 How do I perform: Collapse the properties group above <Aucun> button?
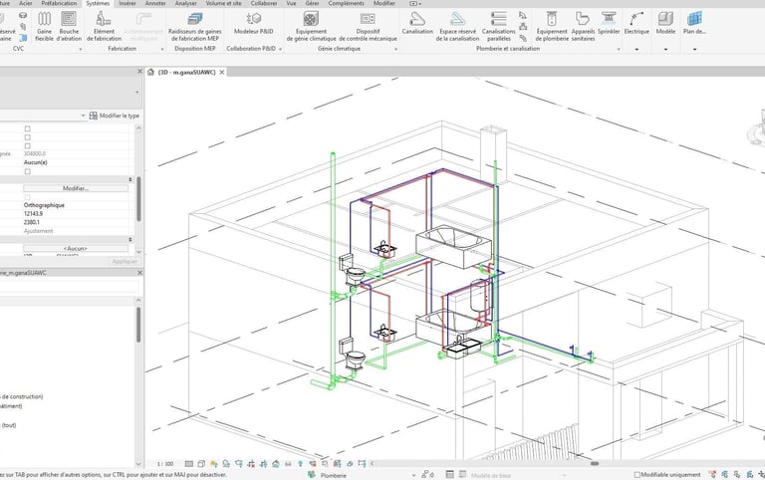coord(130,240)
